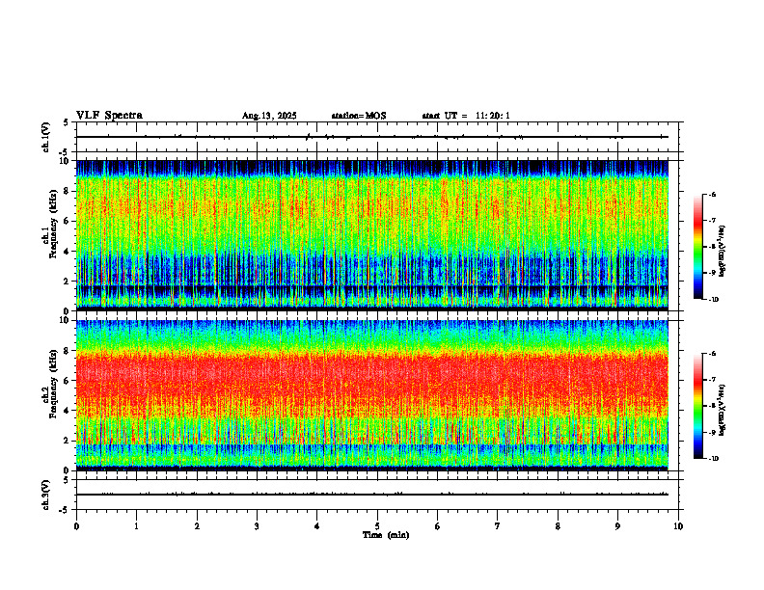This screenshot has width=764, height=590.
Task: Click the "ch.1(V)" axis label
Action: [45, 137]
